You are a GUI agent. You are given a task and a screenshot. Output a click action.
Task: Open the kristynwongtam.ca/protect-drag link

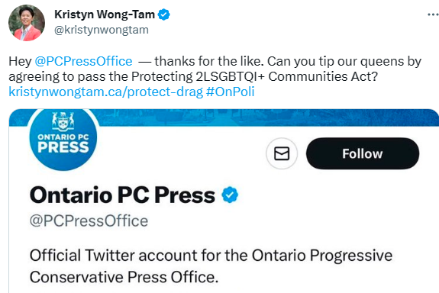(x=106, y=92)
